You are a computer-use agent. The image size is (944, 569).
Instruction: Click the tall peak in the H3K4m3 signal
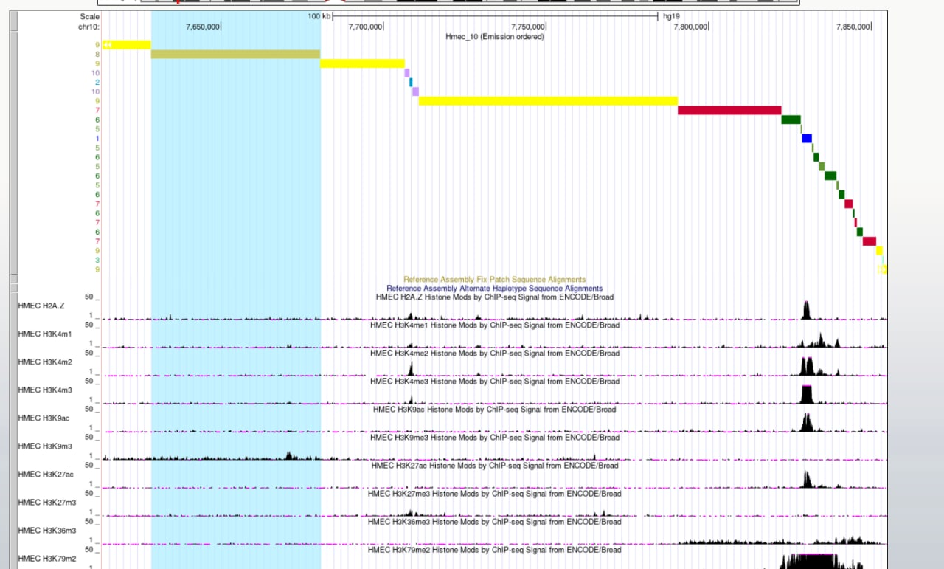click(x=806, y=394)
